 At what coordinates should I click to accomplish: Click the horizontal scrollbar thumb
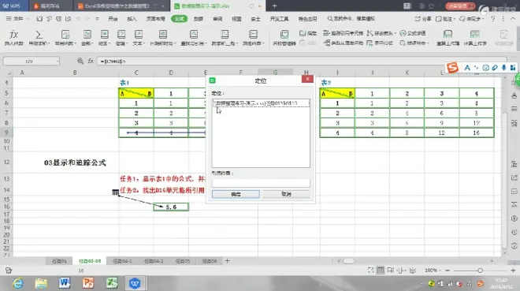click(348, 261)
